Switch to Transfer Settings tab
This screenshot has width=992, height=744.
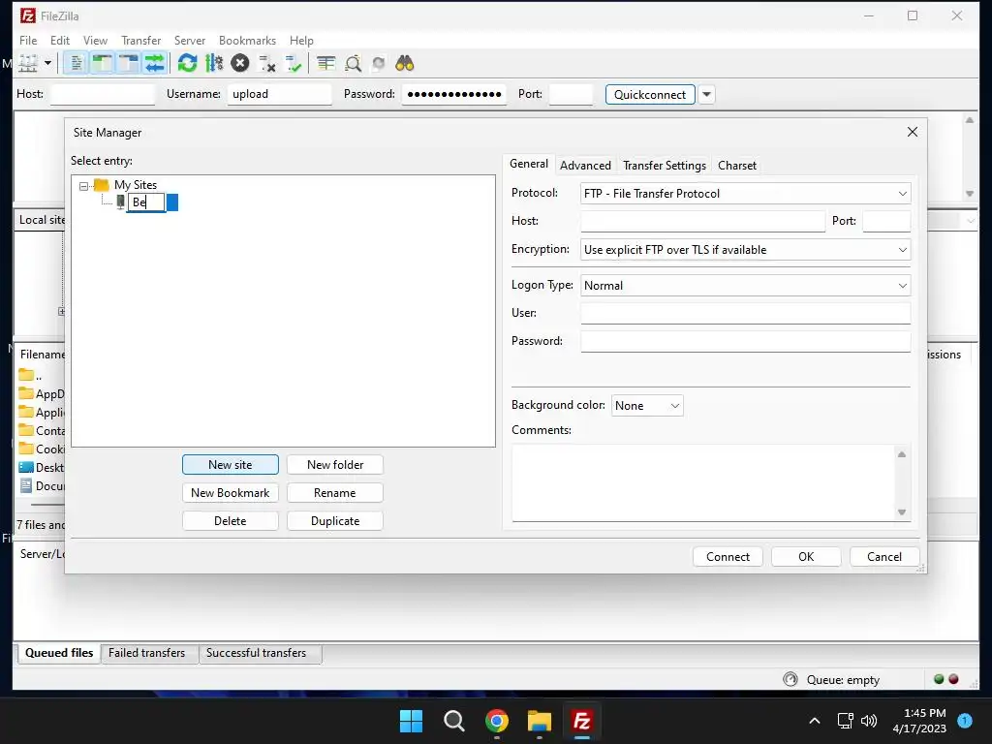click(x=665, y=165)
